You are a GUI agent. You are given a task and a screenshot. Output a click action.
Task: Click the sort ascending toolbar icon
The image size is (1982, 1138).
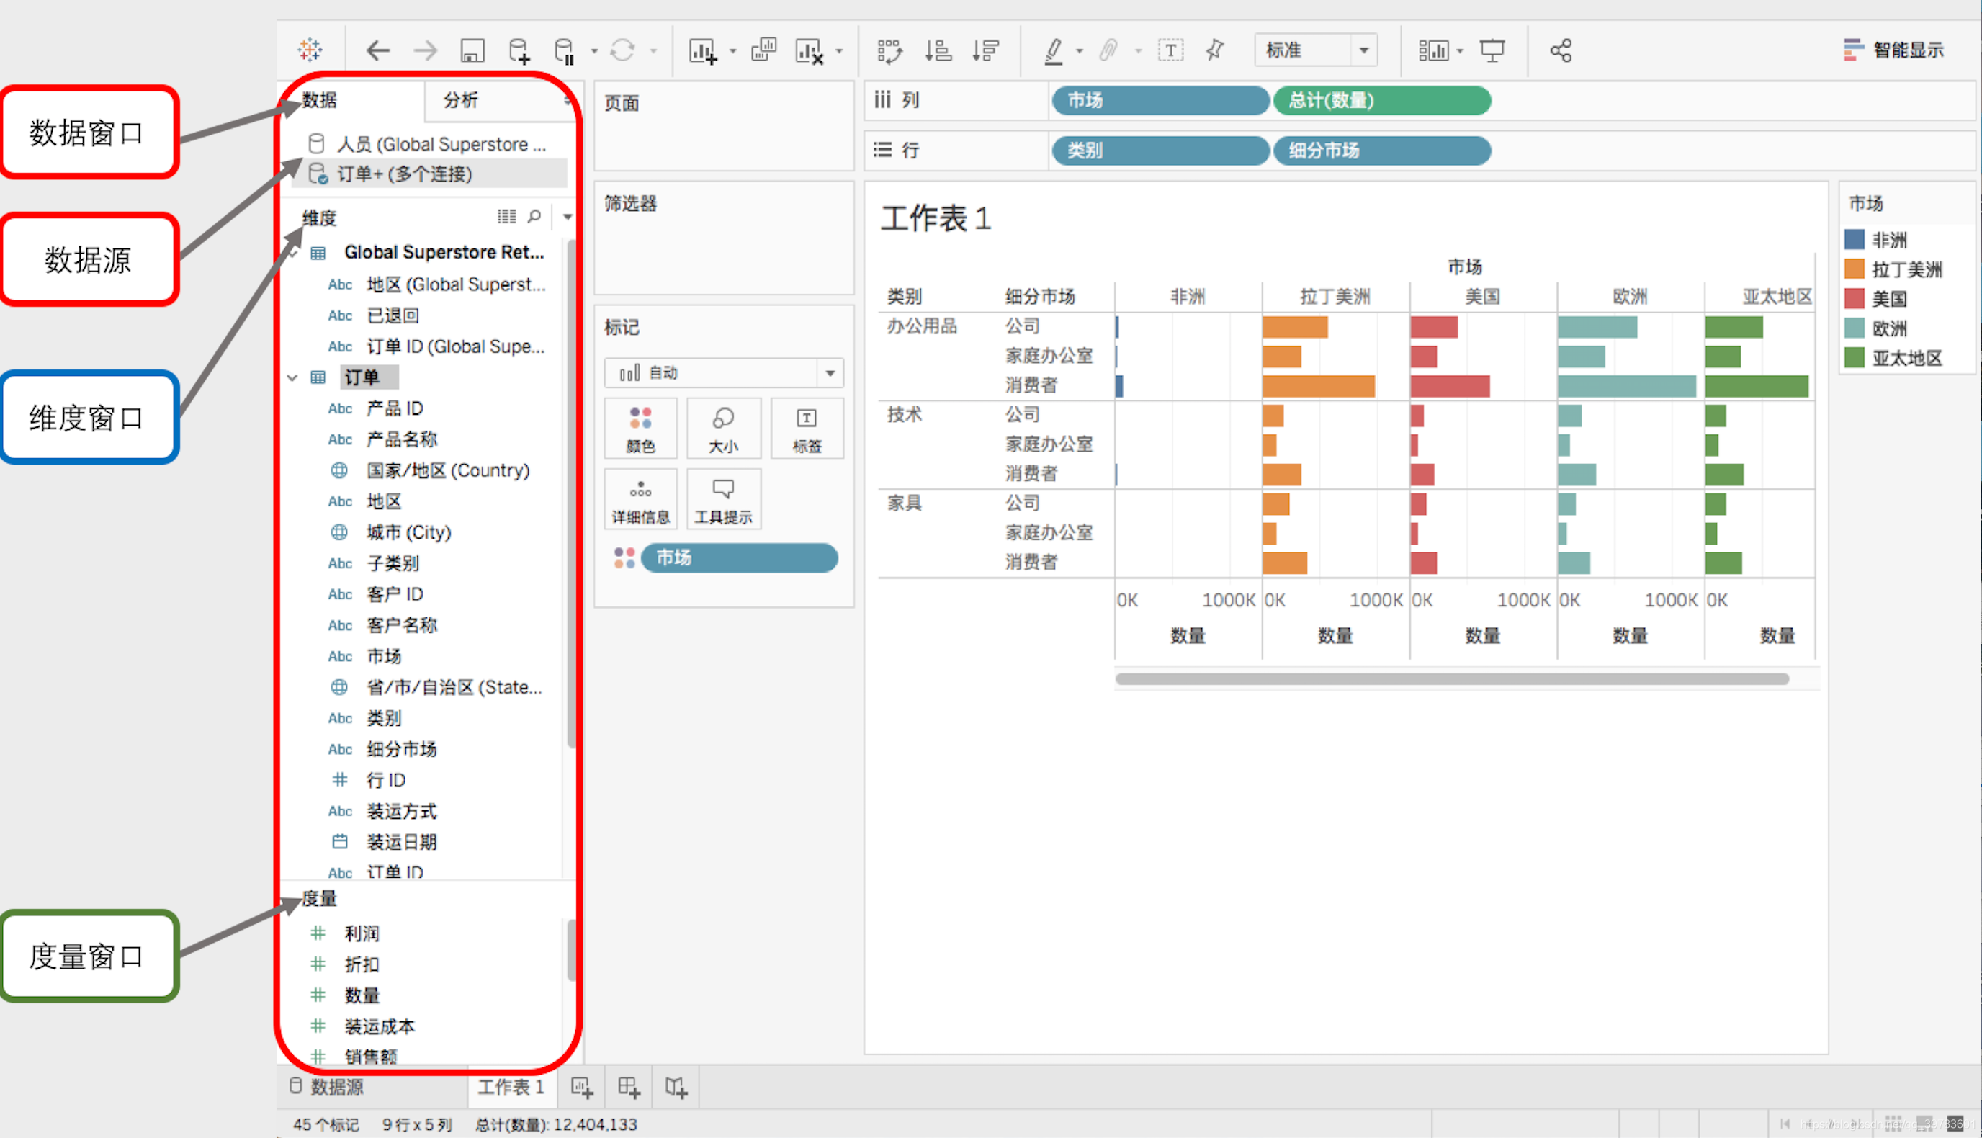tap(938, 51)
